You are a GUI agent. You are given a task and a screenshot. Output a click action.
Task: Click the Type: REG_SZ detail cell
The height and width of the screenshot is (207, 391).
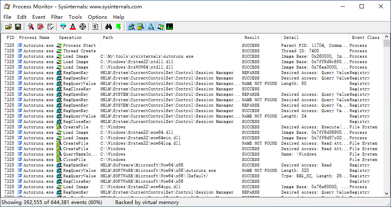tap(315, 176)
